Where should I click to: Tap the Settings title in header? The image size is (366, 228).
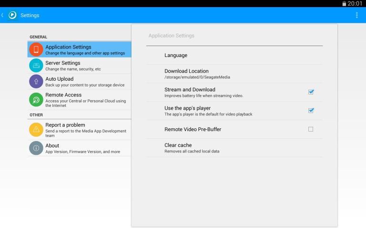coord(30,15)
